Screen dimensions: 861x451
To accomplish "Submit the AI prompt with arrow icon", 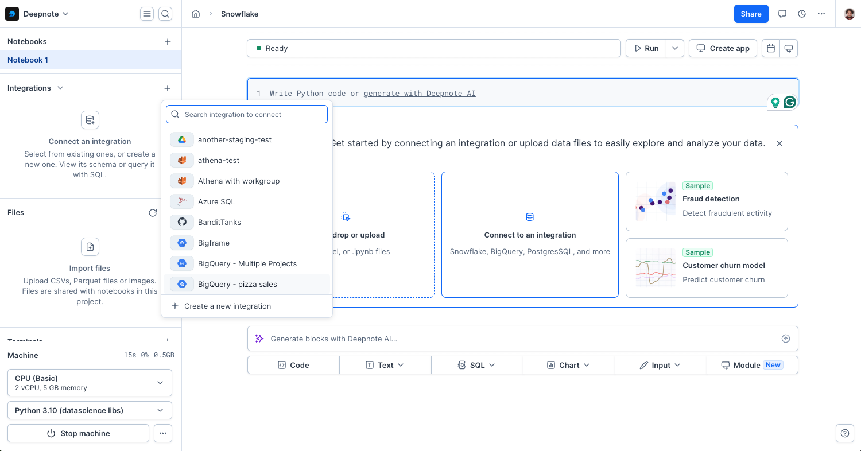I will click(786, 339).
